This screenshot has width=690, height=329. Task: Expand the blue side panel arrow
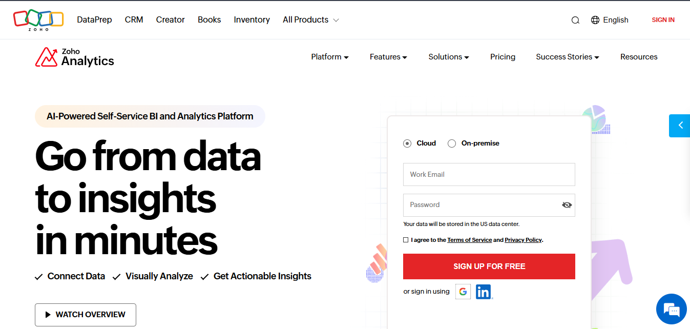tap(680, 126)
